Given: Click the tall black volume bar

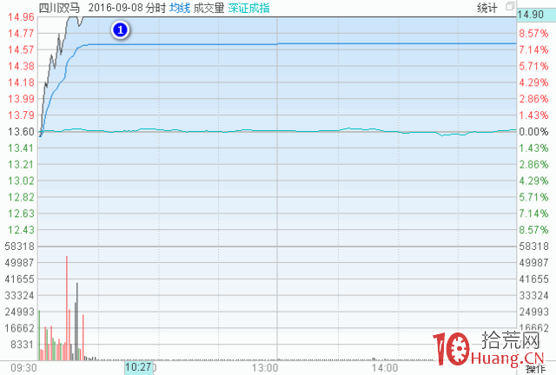Looking at the screenshot, I should [77, 321].
